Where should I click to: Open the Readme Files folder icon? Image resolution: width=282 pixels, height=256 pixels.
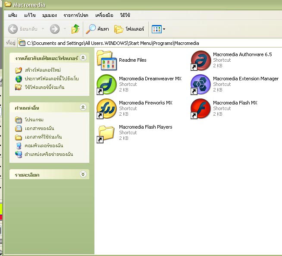point(107,60)
